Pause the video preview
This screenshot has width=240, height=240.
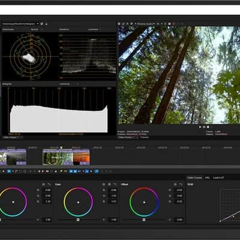point(204,127)
